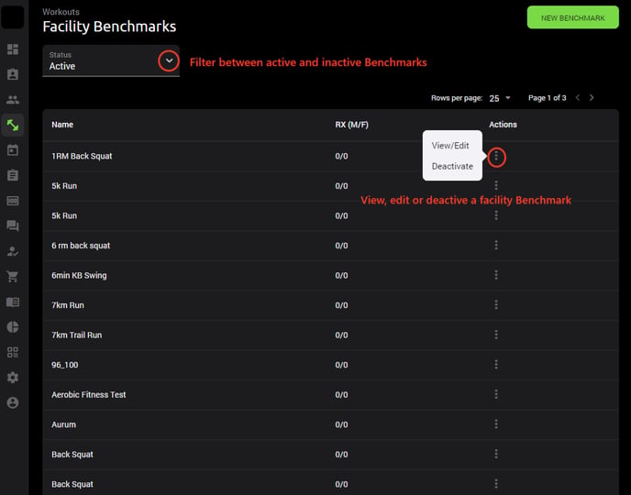Click the Facility Benchmarks page title
Screen dimensions: 631x495
(109, 27)
